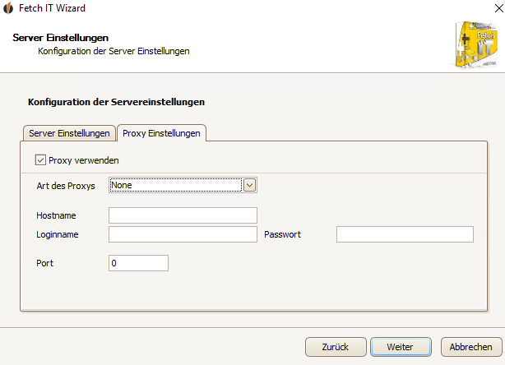505x365 pixels.
Task: Click the Weiter button
Action: [x=401, y=347]
